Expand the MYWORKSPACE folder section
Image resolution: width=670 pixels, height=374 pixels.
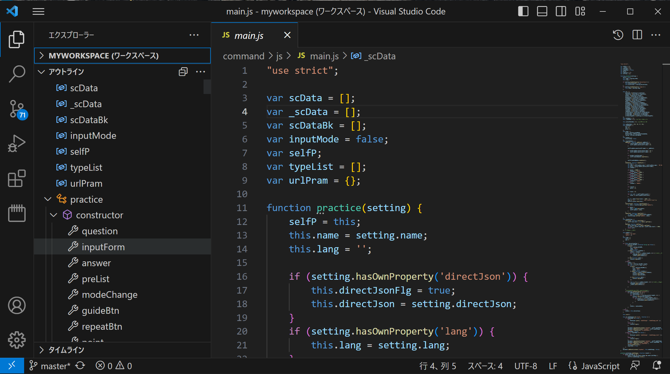click(122, 56)
